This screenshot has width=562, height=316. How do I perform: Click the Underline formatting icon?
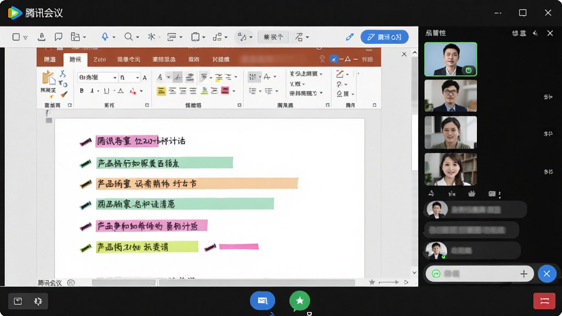(x=106, y=91)
